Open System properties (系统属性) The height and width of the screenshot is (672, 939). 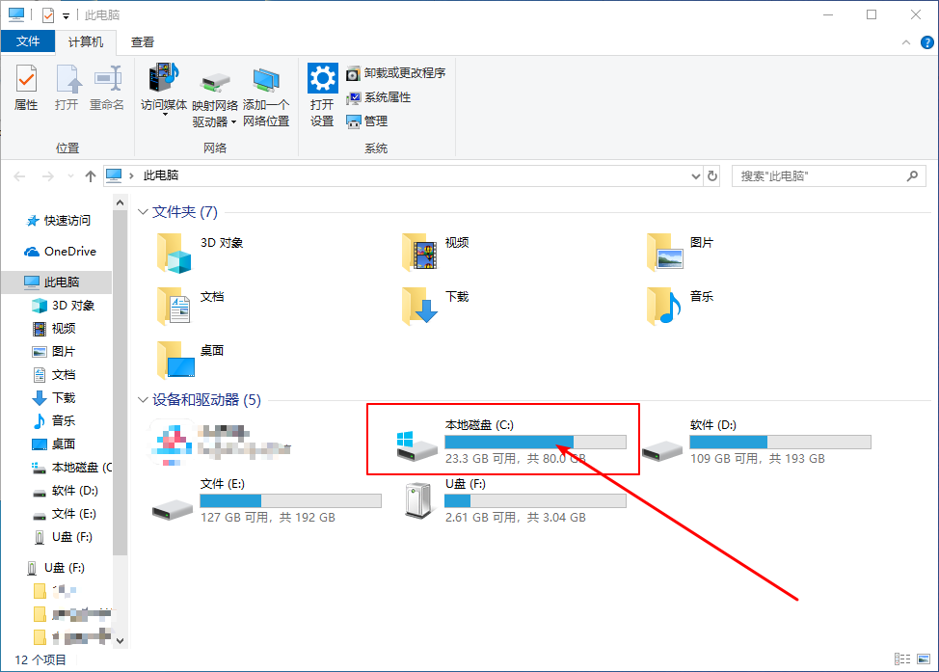[379, 97]
